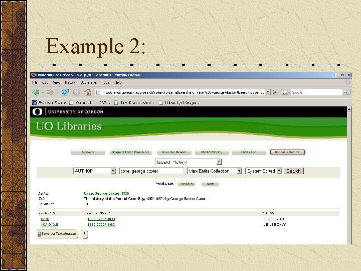Click the Previous result page button
361x271 pixels.
tap(187, 184)
